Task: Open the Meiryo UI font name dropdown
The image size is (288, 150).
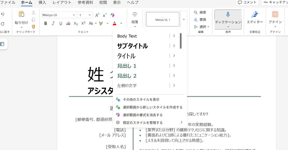Action: tap(74, 15)
